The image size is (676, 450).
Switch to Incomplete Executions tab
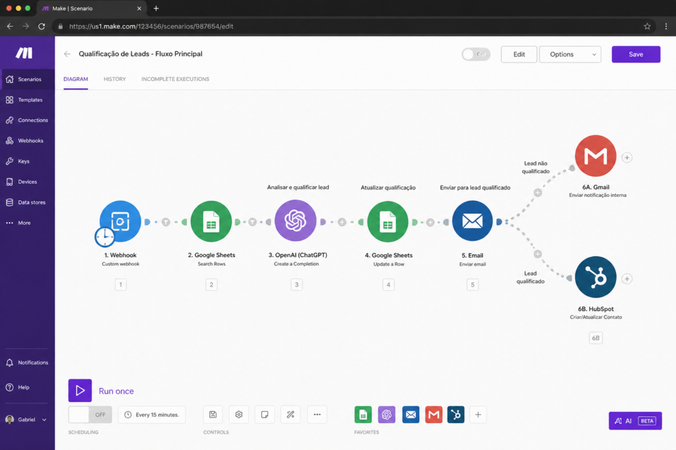(176, 79)
